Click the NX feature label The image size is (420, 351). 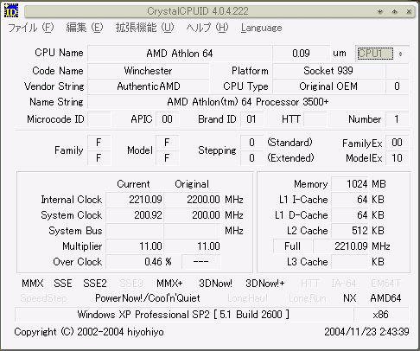coord(350,298)
